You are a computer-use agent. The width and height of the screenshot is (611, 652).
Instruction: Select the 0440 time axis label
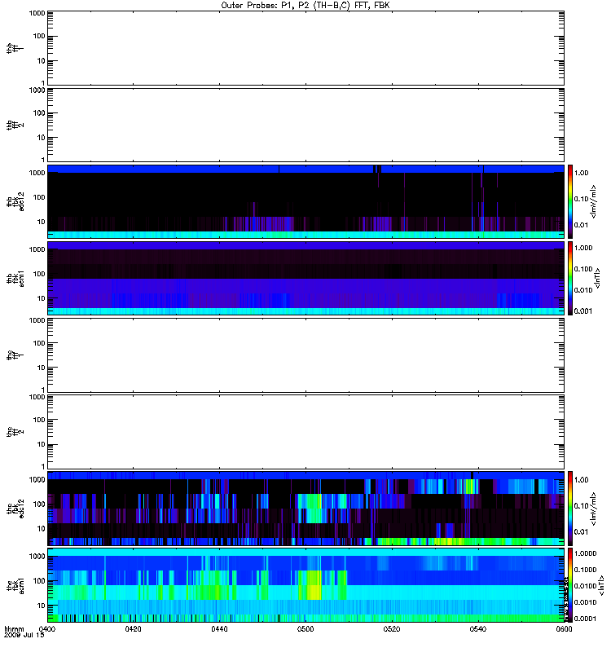(x=219, y=628)
